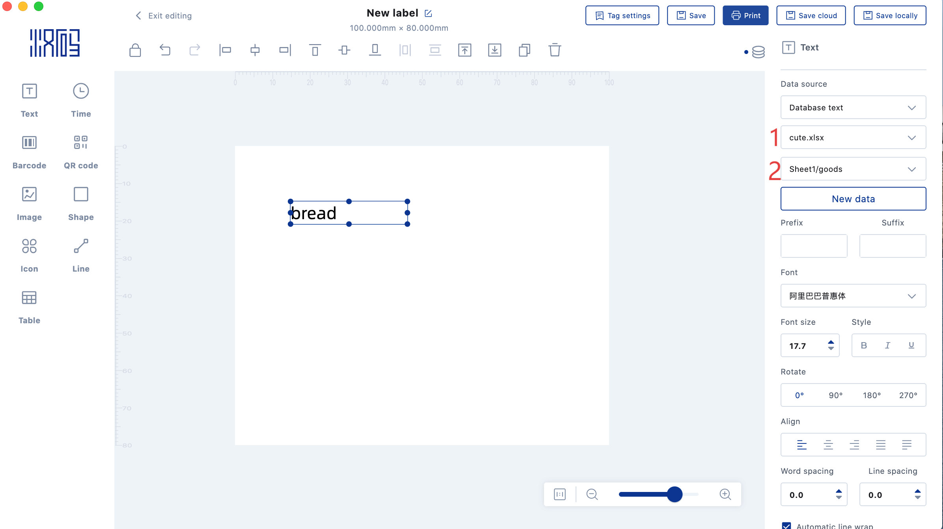Open the database icon near panel
This screenshot has width=943, height=529.
pyautogui.click(x=758, y=52)
